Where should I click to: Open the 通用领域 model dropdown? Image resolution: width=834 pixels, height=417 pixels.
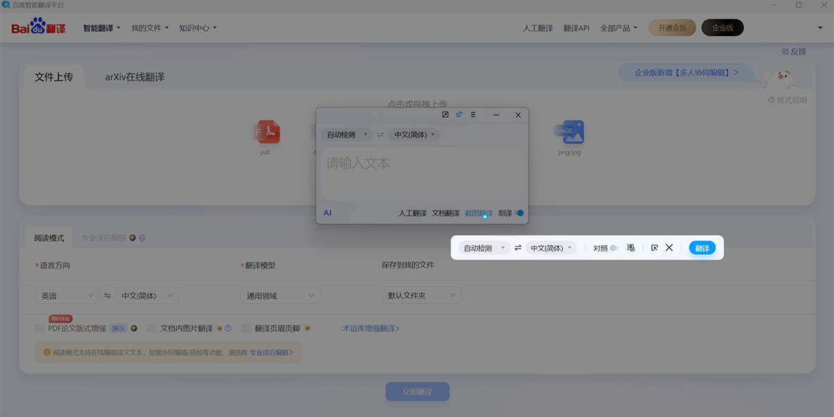click(x=280, y=295)
